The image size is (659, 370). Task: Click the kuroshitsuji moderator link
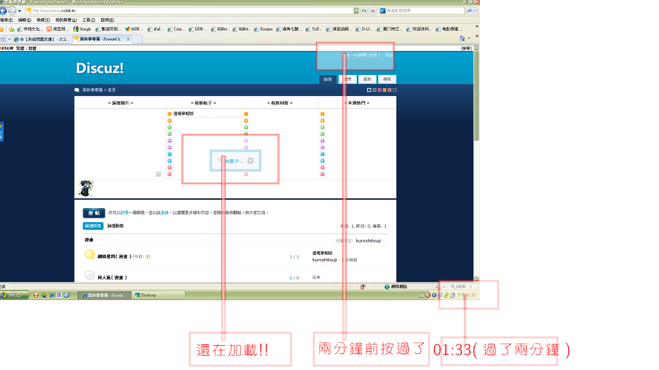pyautogui.click(x=368, y=240)
